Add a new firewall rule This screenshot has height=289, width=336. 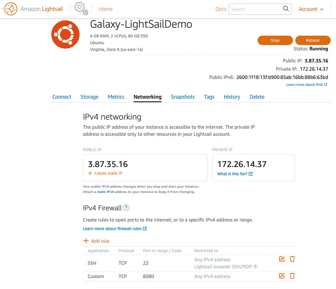click(x=96, y=241)
